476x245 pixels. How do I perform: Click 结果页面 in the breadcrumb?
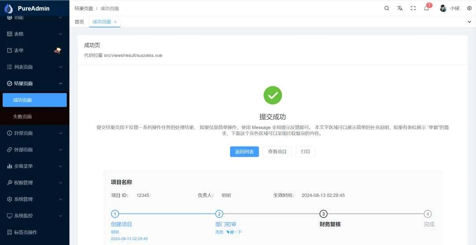84,8
